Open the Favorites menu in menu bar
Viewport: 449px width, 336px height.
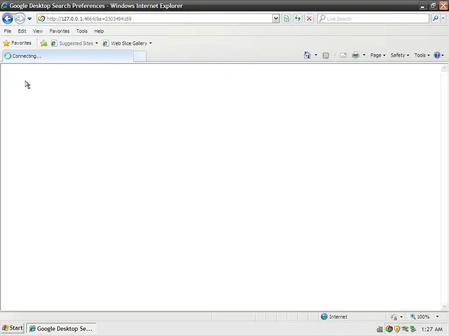pyautogui.click(x=60, y=31)
